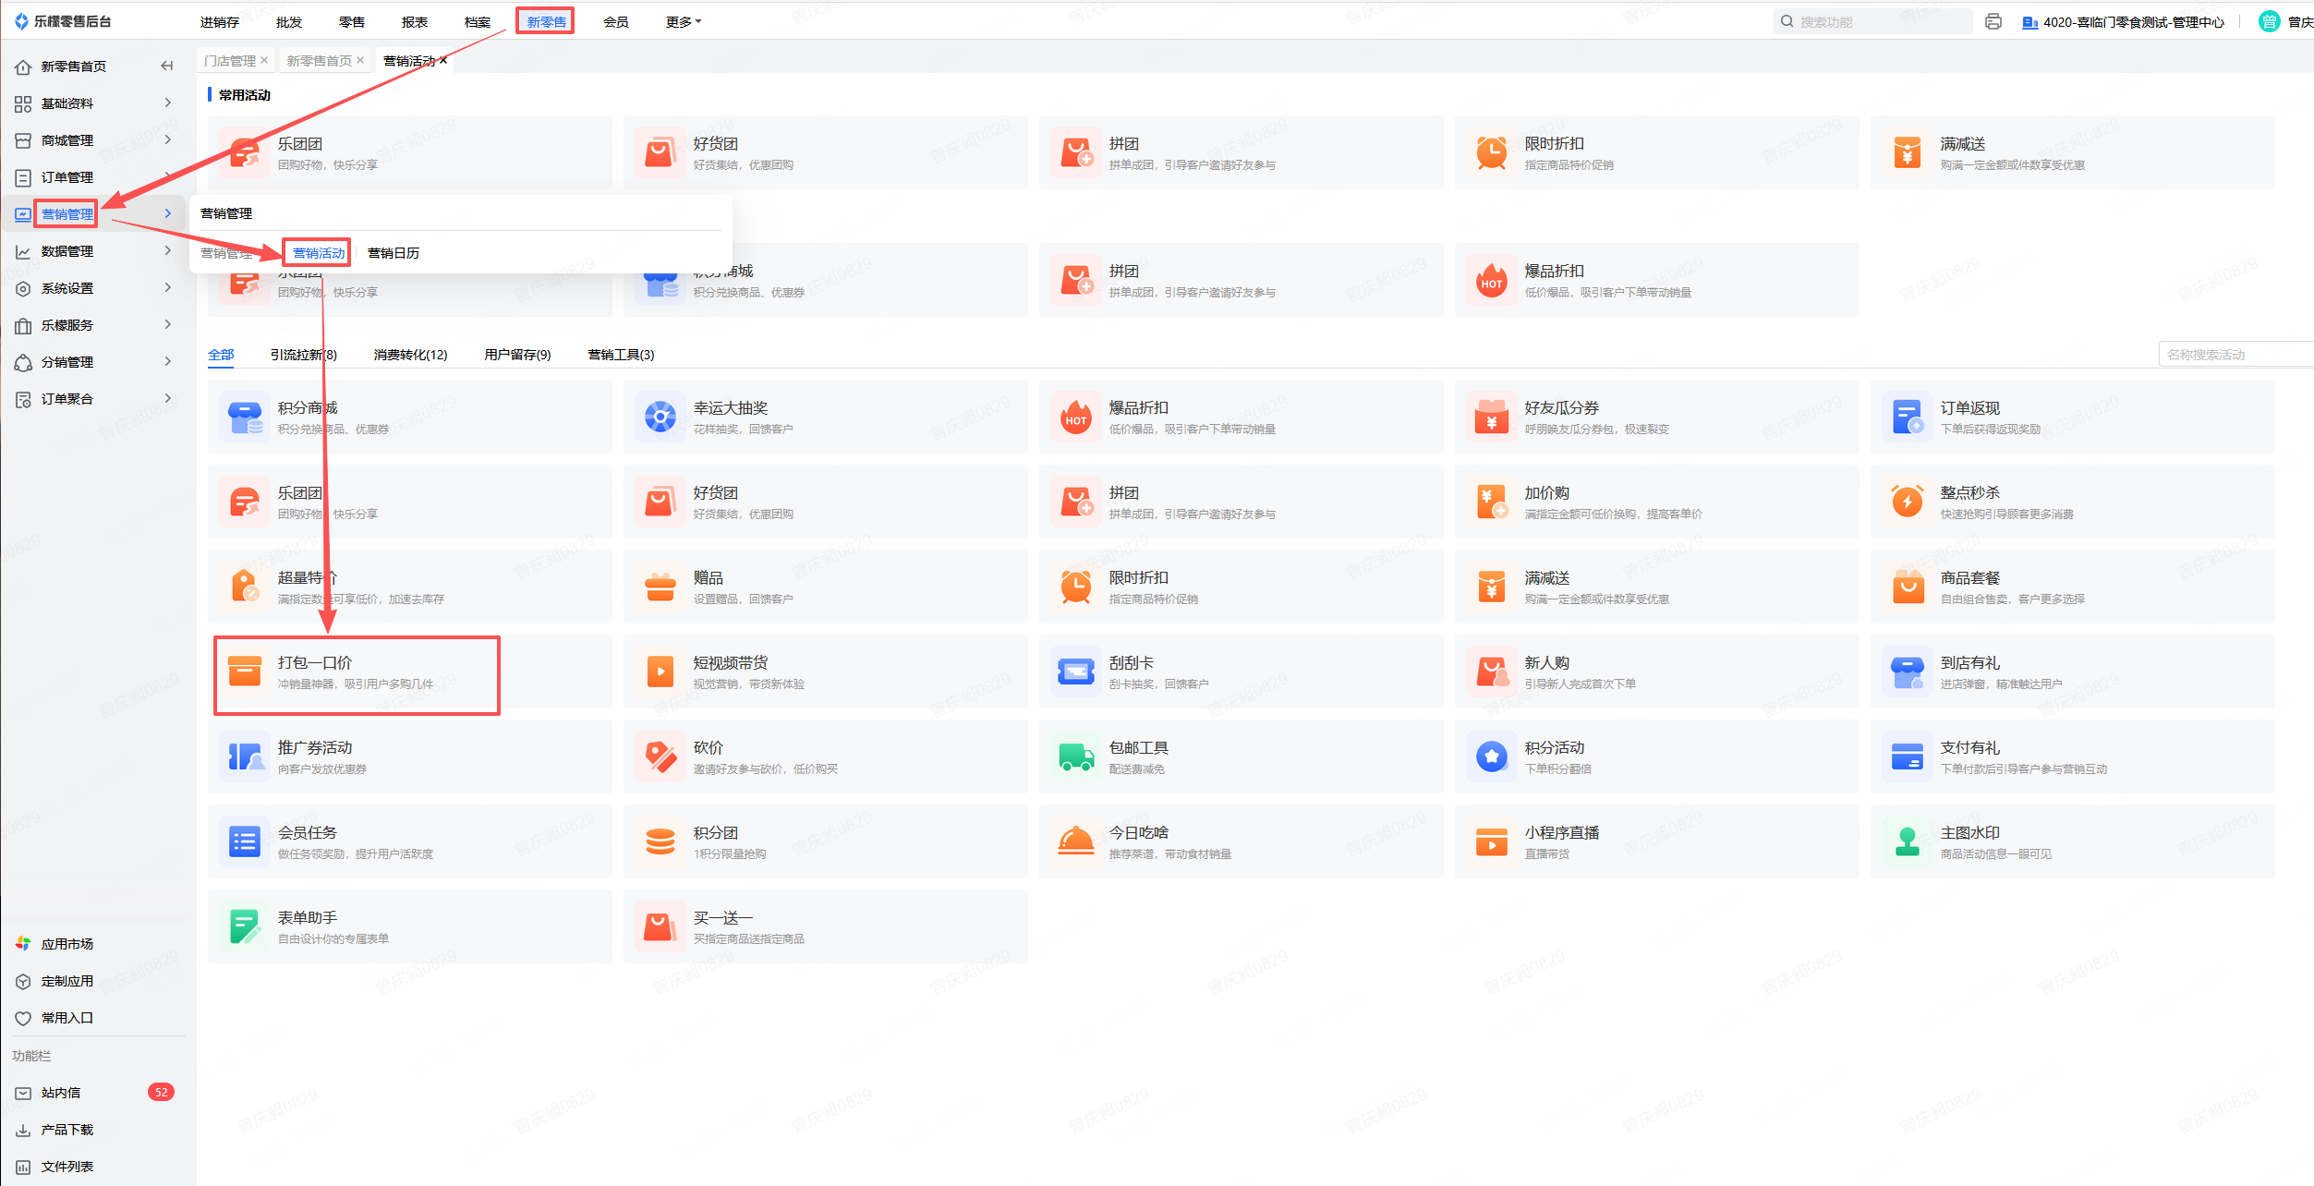Click the 幸运大抽奖 lottery wheel icon

coord(660,418)
